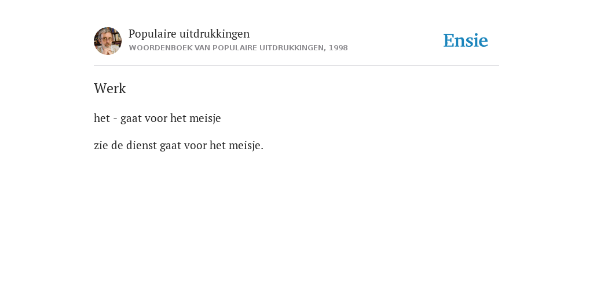Viewport: 593px width, 296px height.
Task: Click the year '1998' in the source line
Action: tap(338, 48)
